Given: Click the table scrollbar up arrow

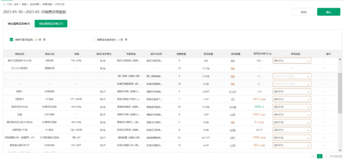Looking at the screenshot, I should [x=340, y=59].
